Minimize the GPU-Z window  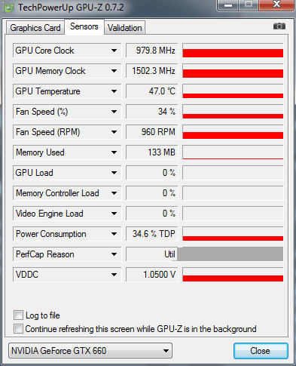click(x=228, y=5)
